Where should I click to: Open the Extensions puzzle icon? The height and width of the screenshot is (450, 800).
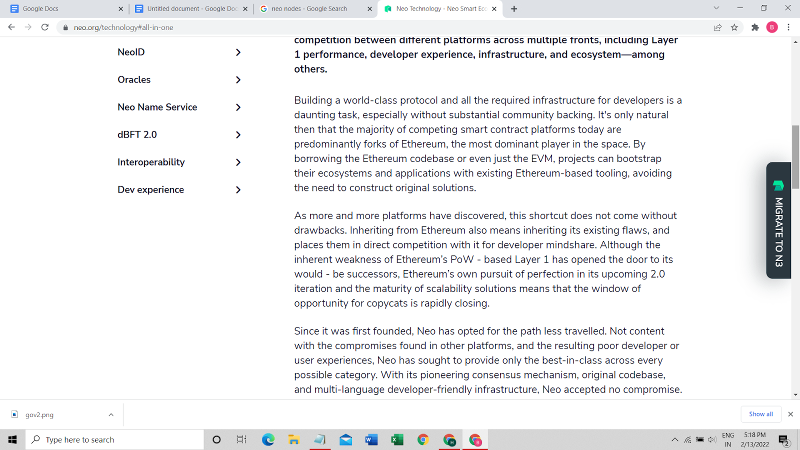[x=755, y=27]
